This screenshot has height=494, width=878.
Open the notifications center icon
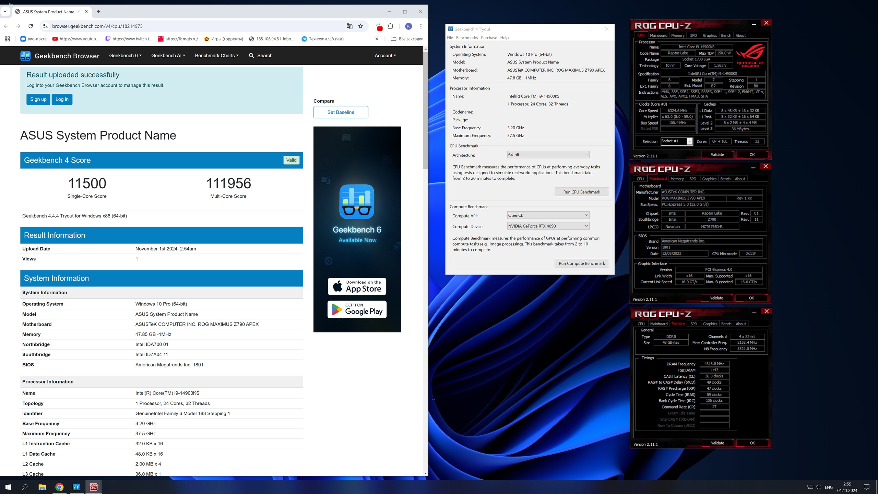(866, 487)
